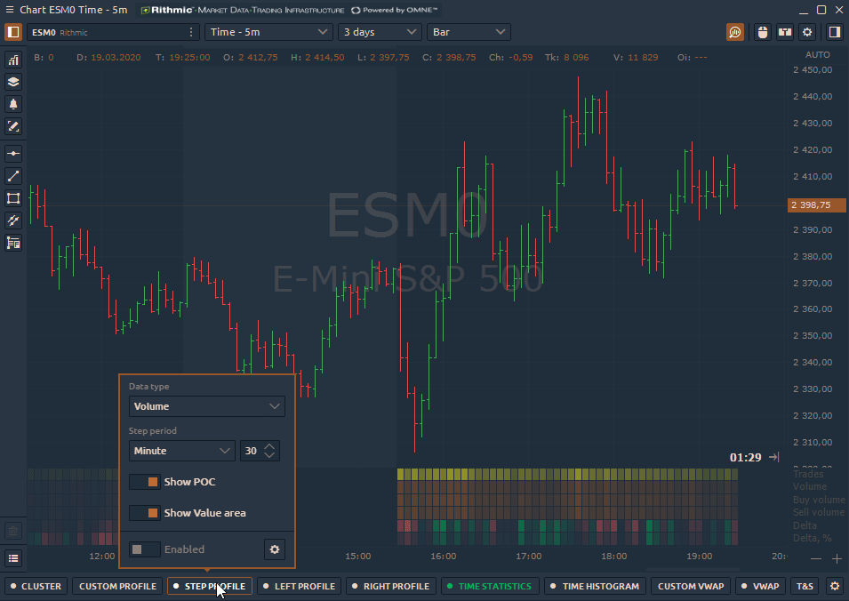Create an alert with the bell icon
The image size is (849, 601).
pyautogui.click(x=13, y=104)
